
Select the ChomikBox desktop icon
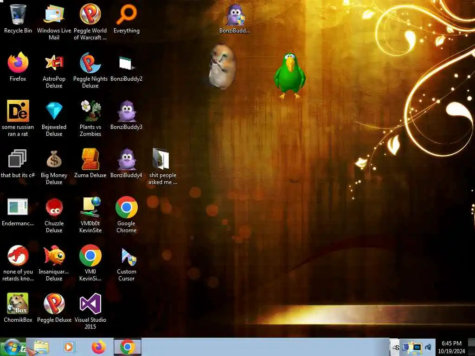[18, 308]
